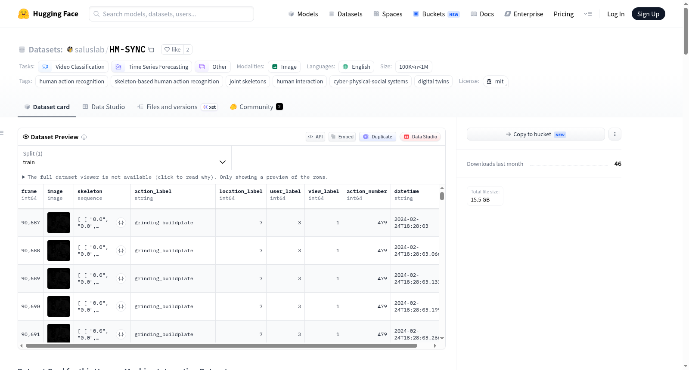The width and height of the screenshot is (689, 370).
Task: Open the HM-SYNC dataset link
Action: pos(127,49)
